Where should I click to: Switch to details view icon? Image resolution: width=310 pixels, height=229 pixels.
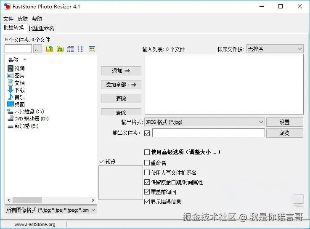[70, 49]
